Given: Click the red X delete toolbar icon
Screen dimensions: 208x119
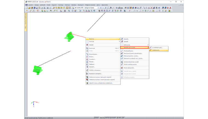Looking at the screenshot, I should click(151, 8).
